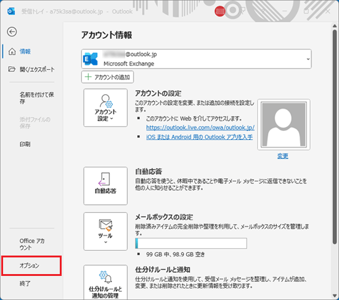Click the 99 GB 中、98.9 GB 空き text
Viewport: 339px width, 300px height.
coord(175,254)
